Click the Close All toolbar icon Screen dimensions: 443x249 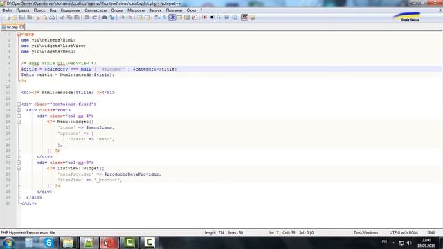pyautogui.click(x=45, y=17)
